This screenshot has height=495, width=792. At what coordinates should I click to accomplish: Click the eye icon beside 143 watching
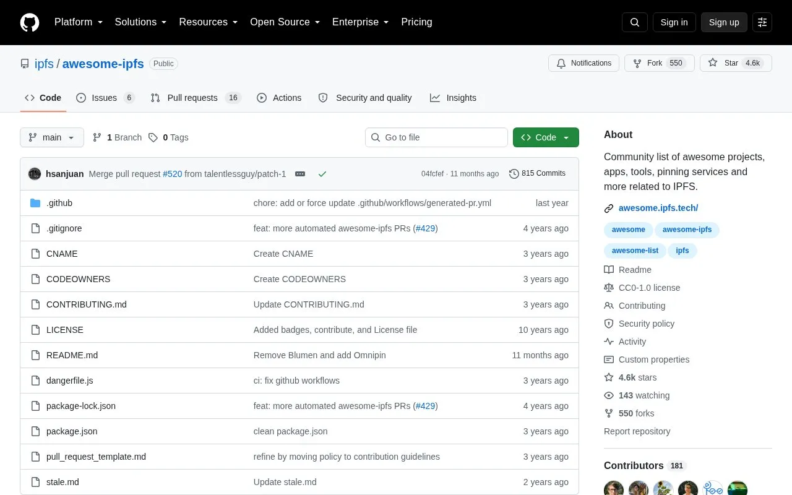(609, 395)
